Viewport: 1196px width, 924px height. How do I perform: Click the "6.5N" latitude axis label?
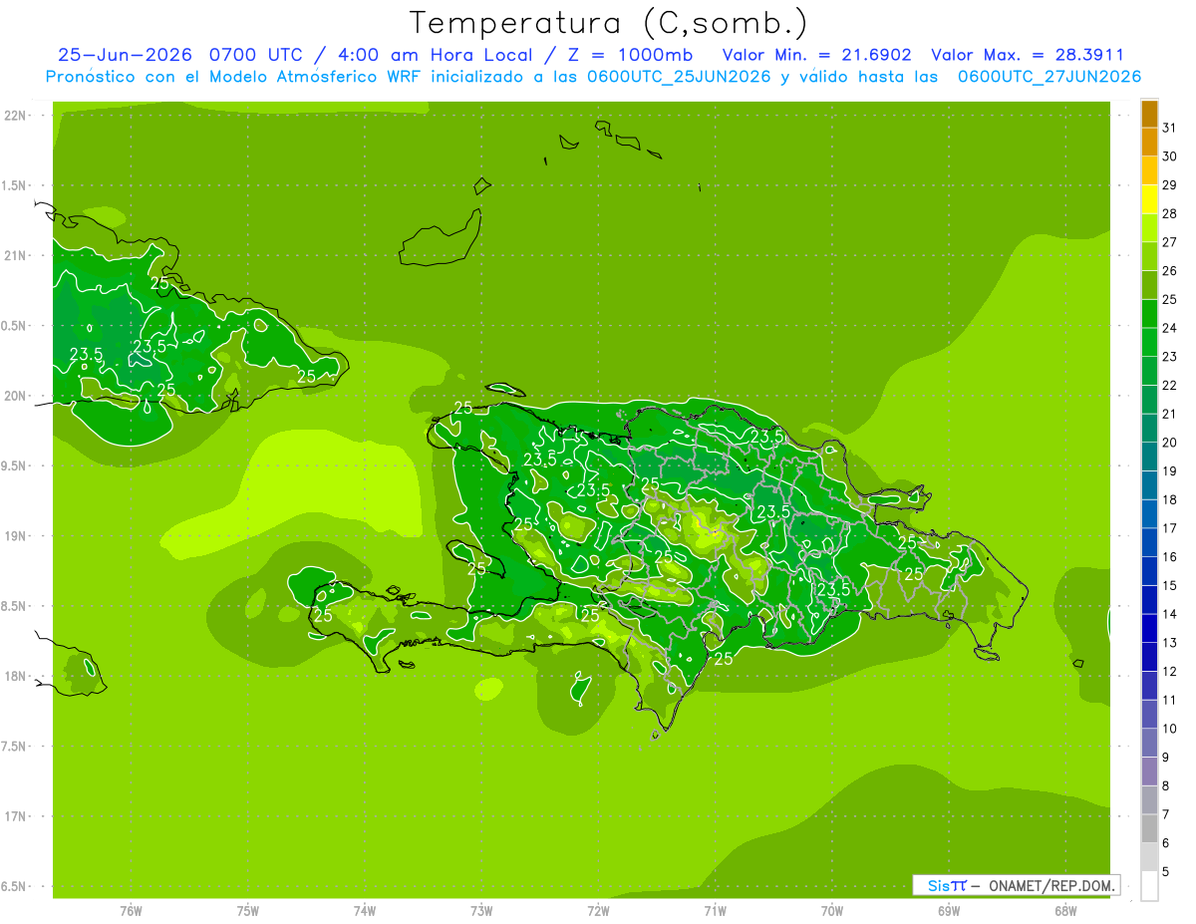[x=15, y=887]
